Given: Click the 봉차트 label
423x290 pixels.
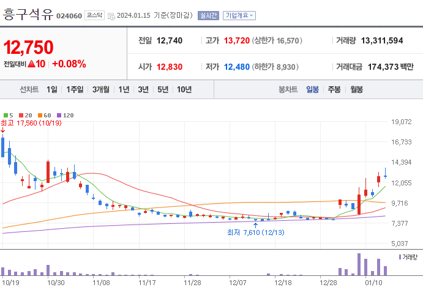Looking at the screenshot, I should (288, 89).
